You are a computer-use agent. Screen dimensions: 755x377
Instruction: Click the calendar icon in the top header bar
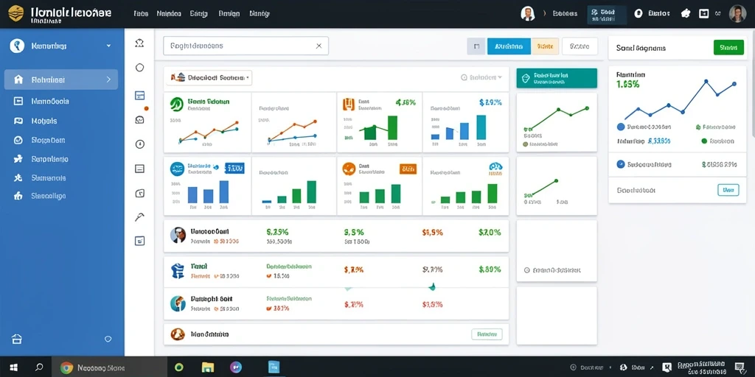point(704,14)
